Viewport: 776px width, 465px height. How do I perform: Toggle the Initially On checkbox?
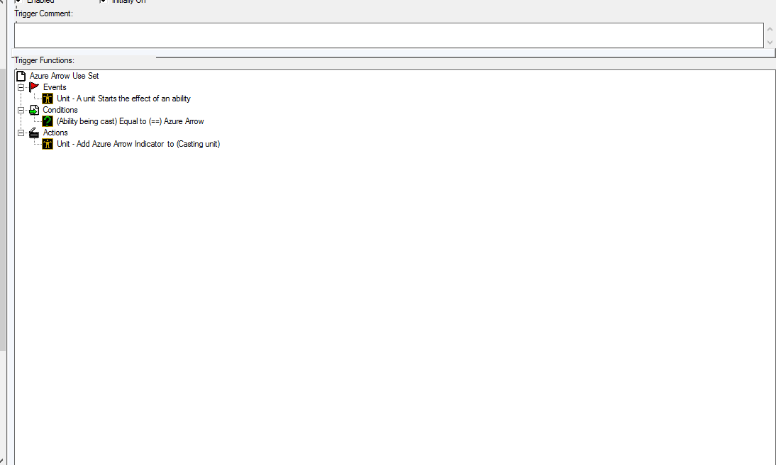point(103,1)
